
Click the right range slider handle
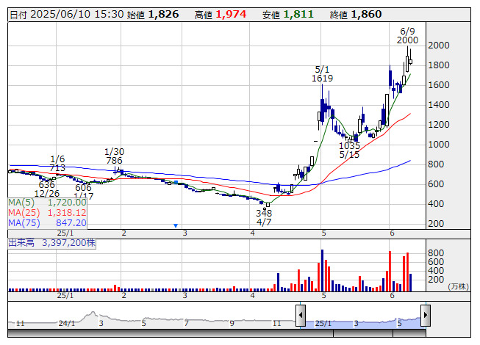426,316
